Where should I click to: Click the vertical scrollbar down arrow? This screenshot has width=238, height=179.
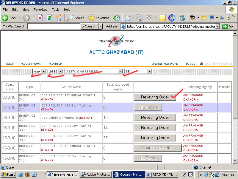[x=235, y=161]
